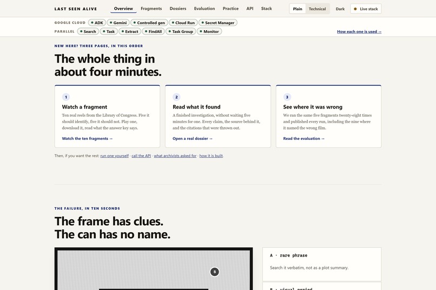This screenshot has height=290, width=436.
Task: Click the film frame illustration
Action: pos(154,268)
